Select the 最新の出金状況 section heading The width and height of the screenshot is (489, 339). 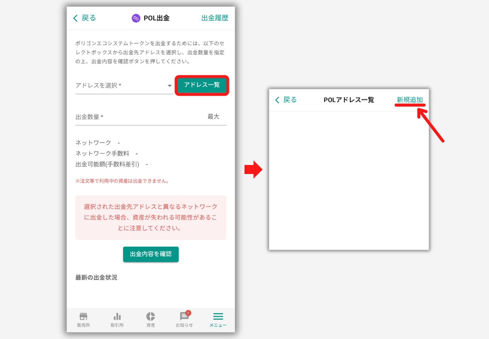coord(96,277)
